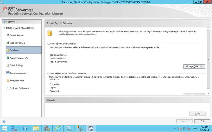
Task: Click the "Database Name:" label
Action: (58, 58)
